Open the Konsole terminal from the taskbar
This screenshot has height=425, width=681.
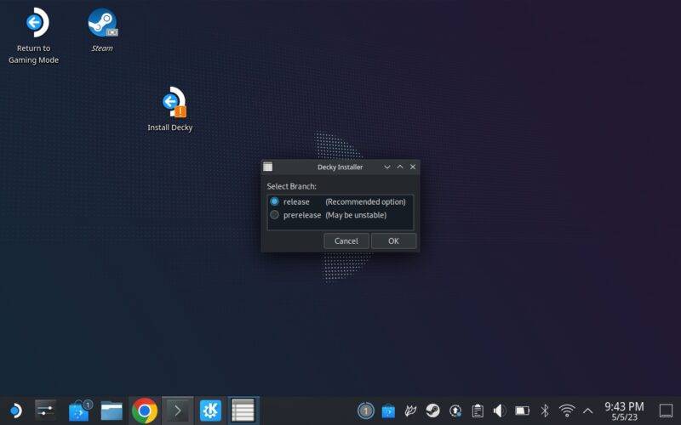pos(177,411)
